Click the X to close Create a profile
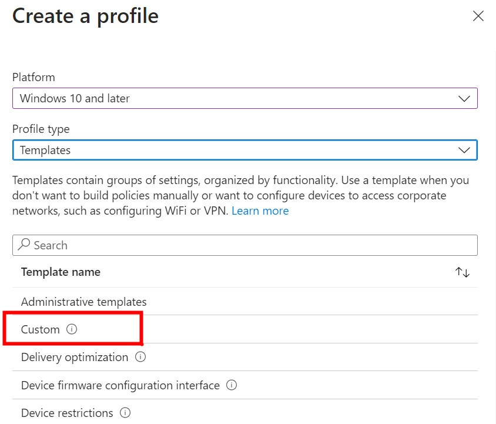Image resolution: width=496 pixels, height=424 pixels. click(478, 16)
